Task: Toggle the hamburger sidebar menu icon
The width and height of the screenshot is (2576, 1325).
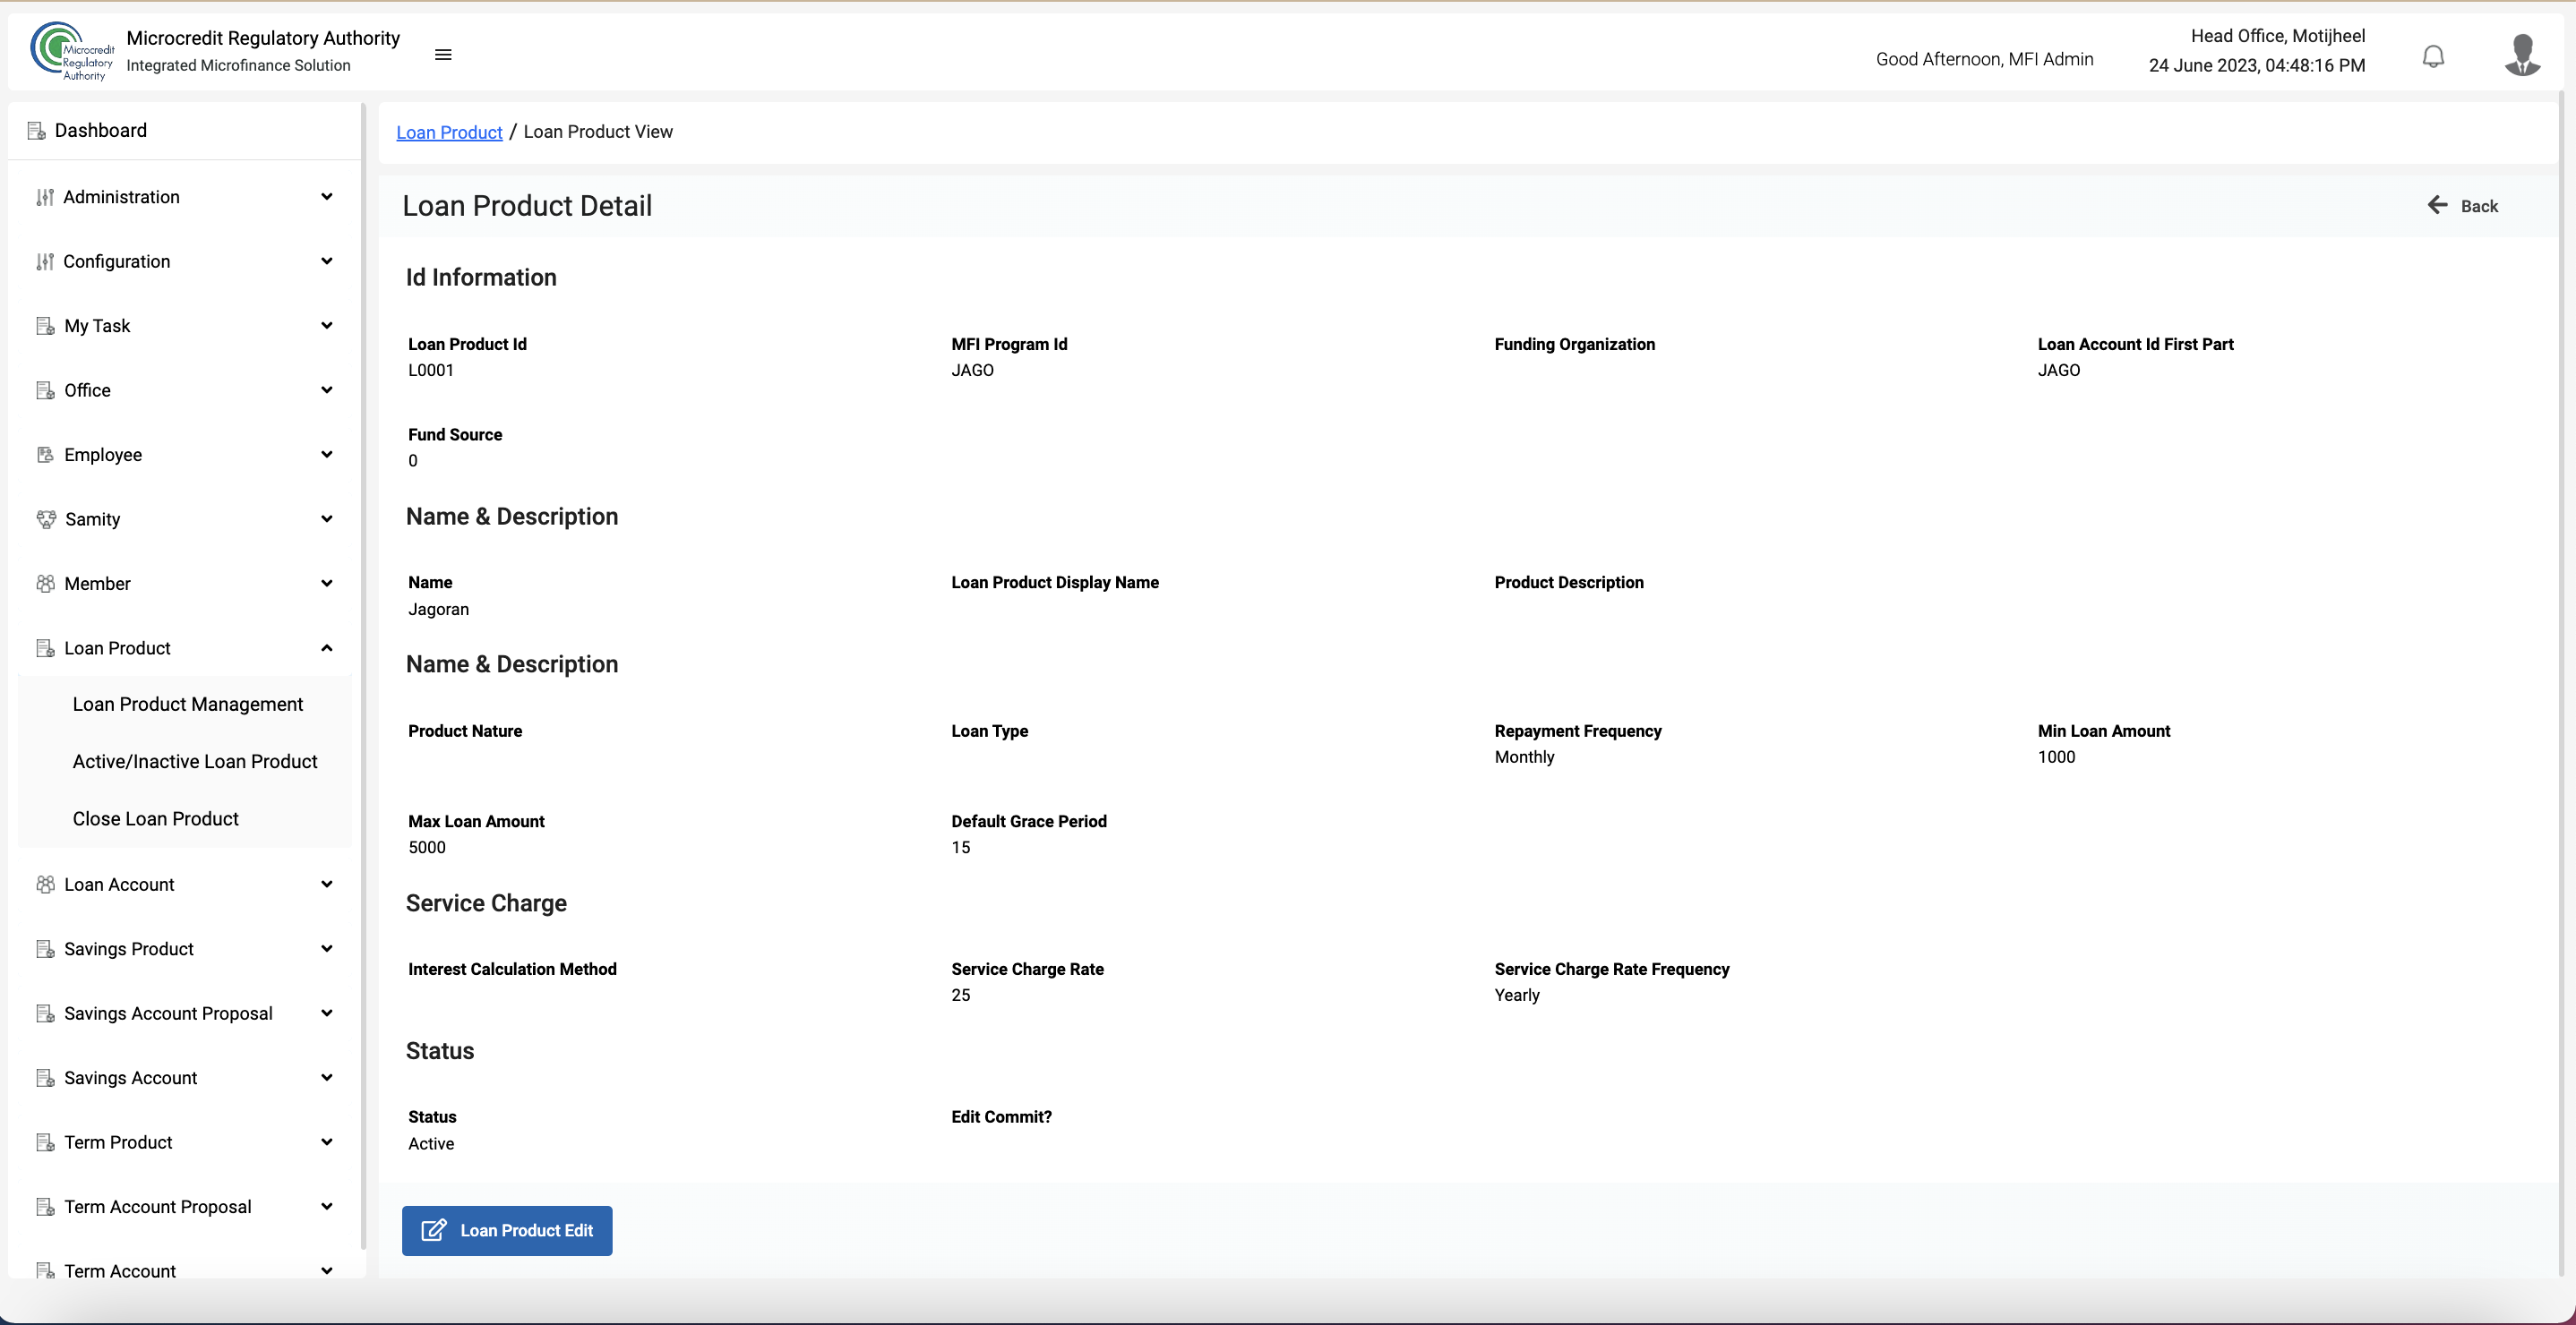Action: click(443, 54)
